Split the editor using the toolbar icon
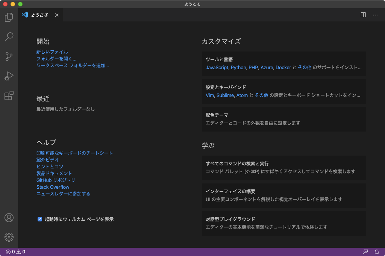This screenshot has height=256, width=385. 363,15
